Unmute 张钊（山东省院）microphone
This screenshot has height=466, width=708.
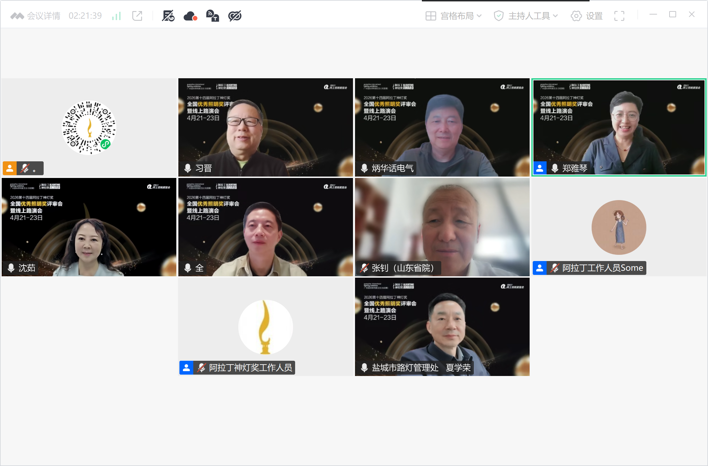[364, 268]
